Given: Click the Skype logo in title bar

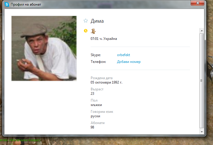Looking at the screenshot, I should pos(7,4).
